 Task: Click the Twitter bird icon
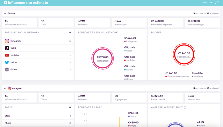[x=7, y=62]
